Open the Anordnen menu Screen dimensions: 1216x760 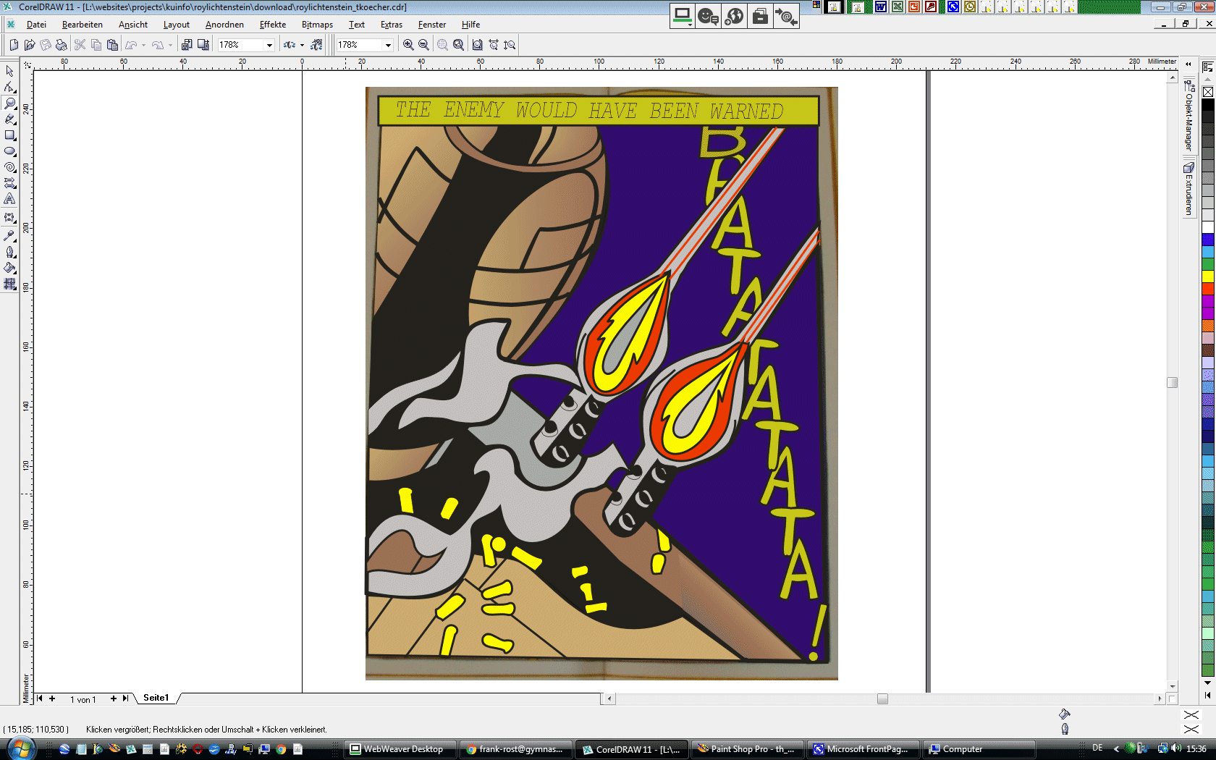[x=224, y=25]
